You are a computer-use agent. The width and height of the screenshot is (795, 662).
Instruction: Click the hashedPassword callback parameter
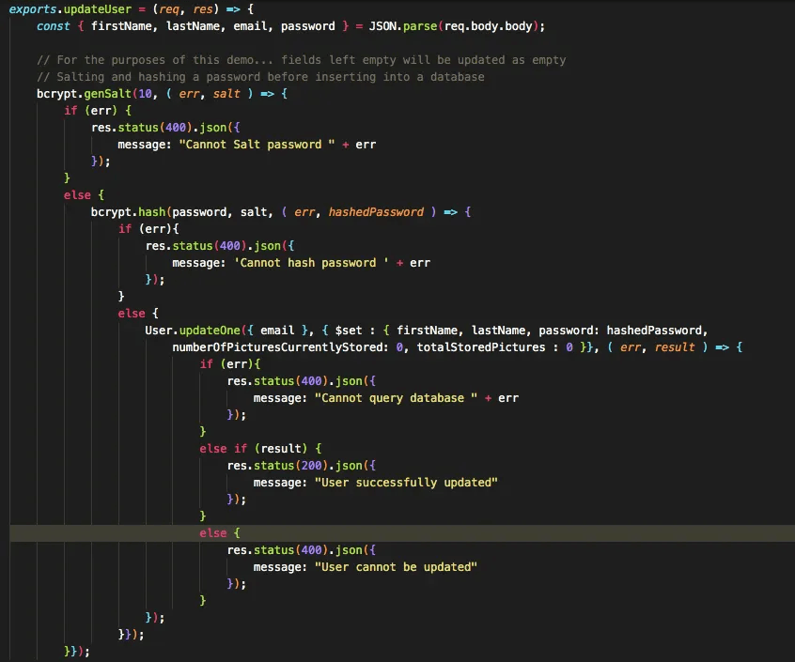click(x=376, y=211)
